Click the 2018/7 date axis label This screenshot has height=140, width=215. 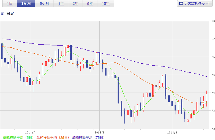coord(30,133)
